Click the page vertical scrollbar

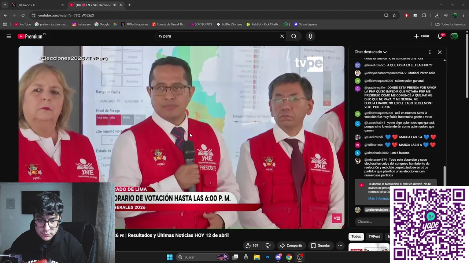(467, 66)
